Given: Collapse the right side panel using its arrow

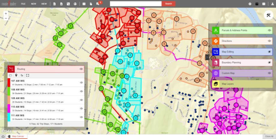Looking at the screenshot, I should [207, 57].
